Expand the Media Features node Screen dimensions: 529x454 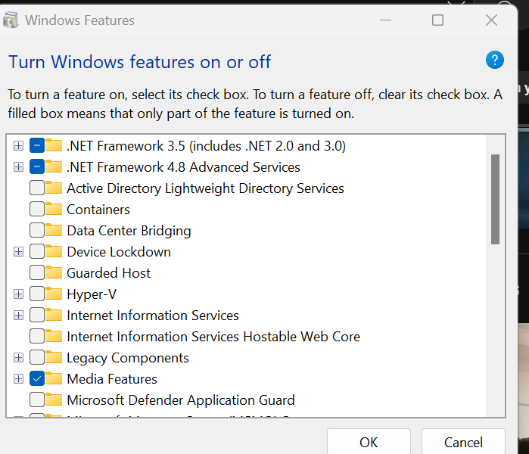click(x=19, y=379)
